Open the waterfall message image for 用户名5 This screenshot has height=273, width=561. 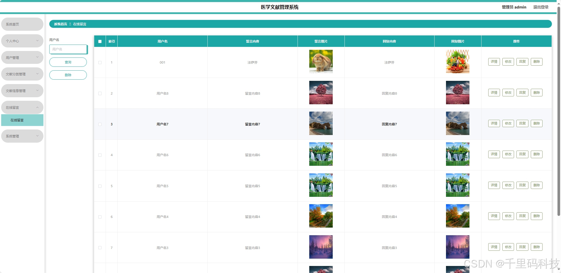(x=321, y=185)
